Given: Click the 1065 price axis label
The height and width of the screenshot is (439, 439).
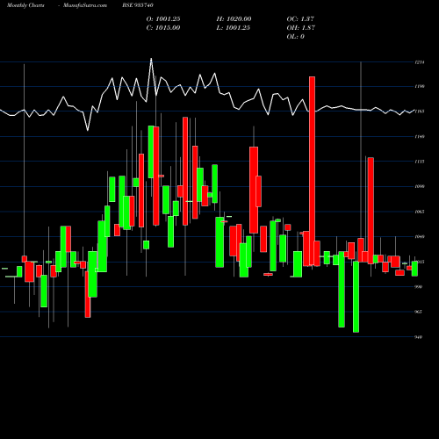Looking at the screenshot, I should click(420, 212).
